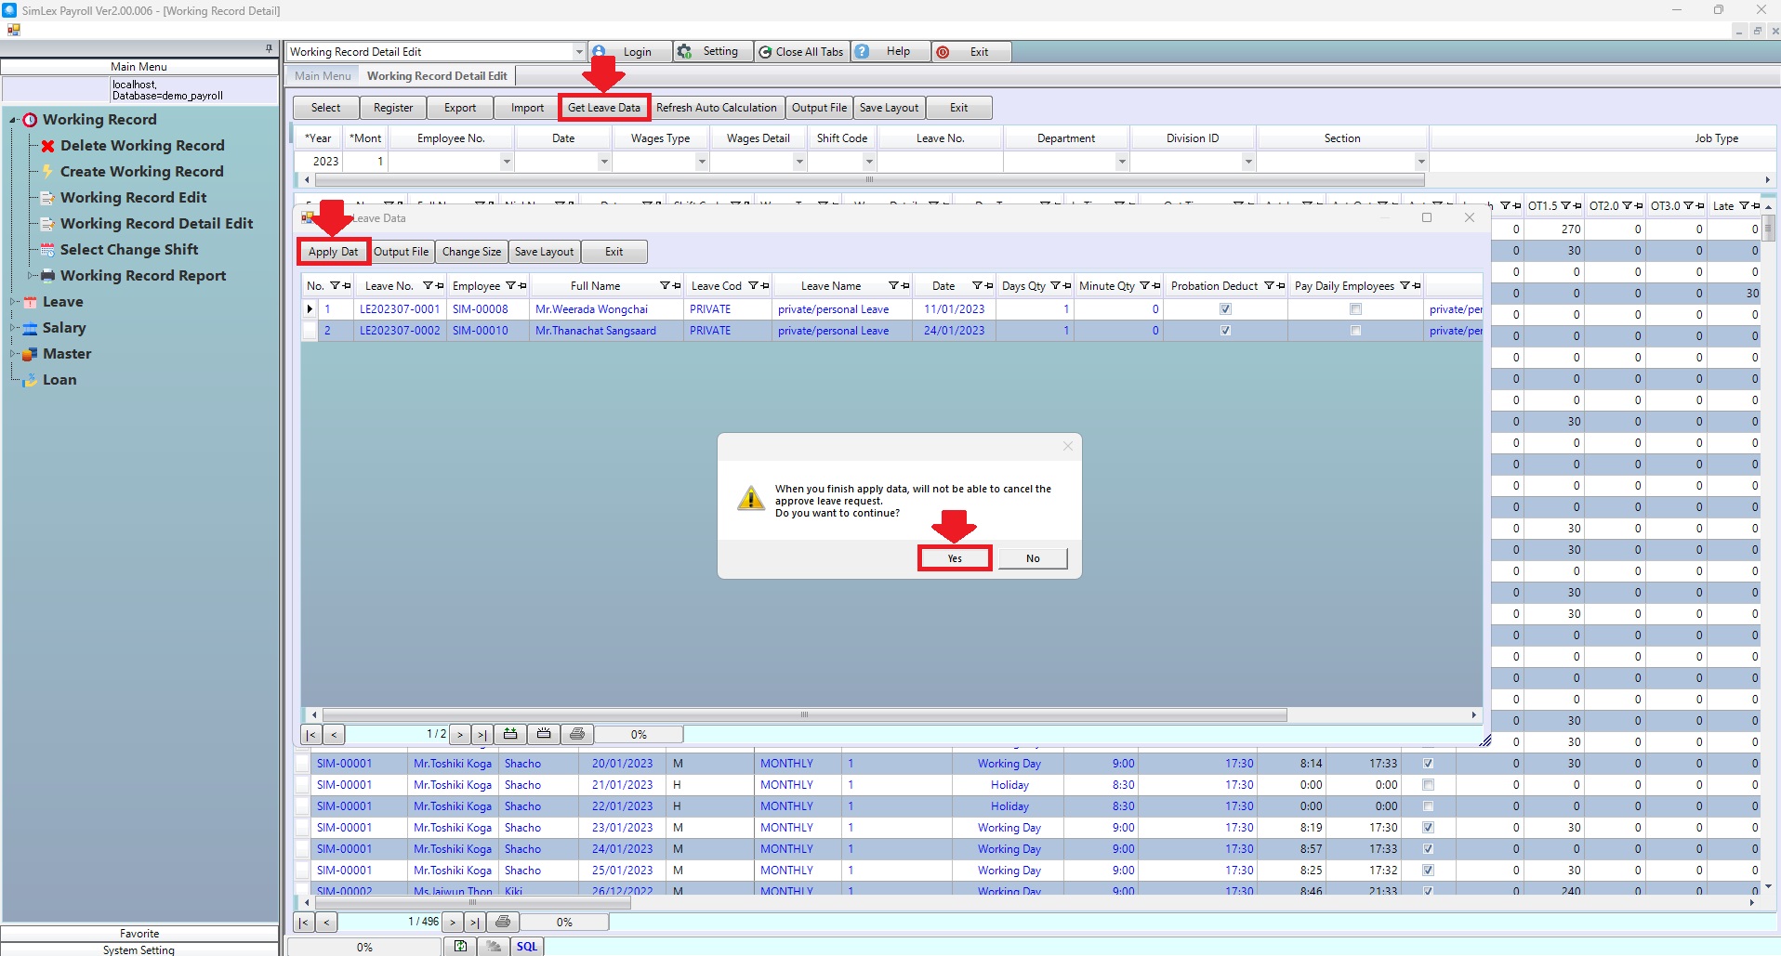Toggle Probation Deduct checkbox for Mr.Weerada Wongchai
The width and height of the screenshot is (1781, 956).
1225,309
